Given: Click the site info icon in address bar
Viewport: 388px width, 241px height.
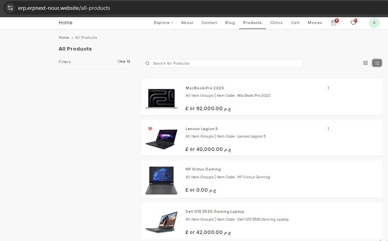Looking at the screenshot, I should [x=10, y=8].
